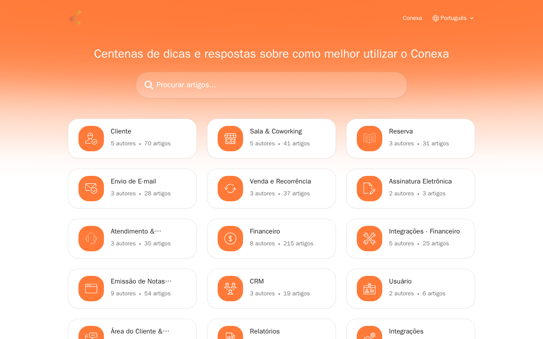Screen dimensions: 543x339
Task: Open the Integrações - Financeiro collection title
Action: pyautogui.click(x=424, y=231)
